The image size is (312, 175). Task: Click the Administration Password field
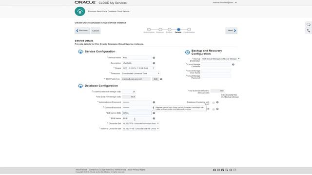click(x=137, y=102)
